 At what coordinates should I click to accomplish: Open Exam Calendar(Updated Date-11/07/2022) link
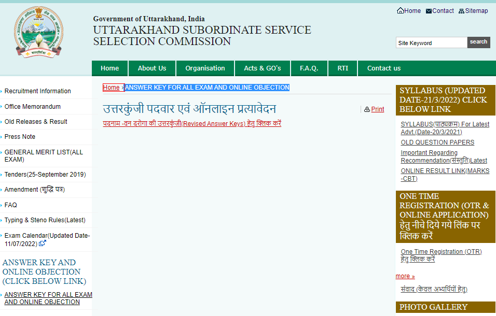coord(47,240)
